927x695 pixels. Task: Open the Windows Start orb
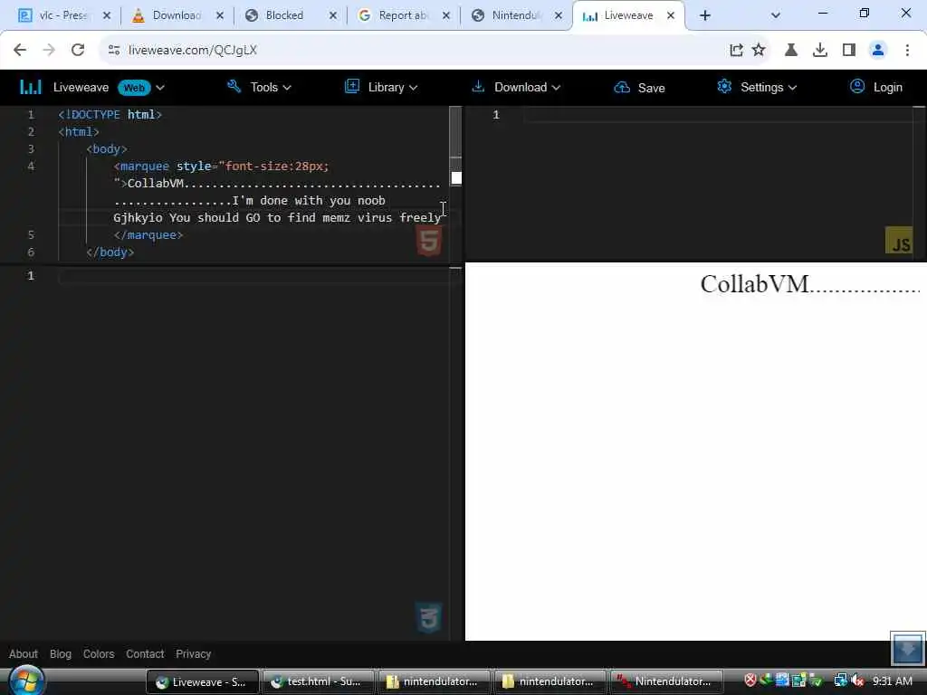click(26, 681)
